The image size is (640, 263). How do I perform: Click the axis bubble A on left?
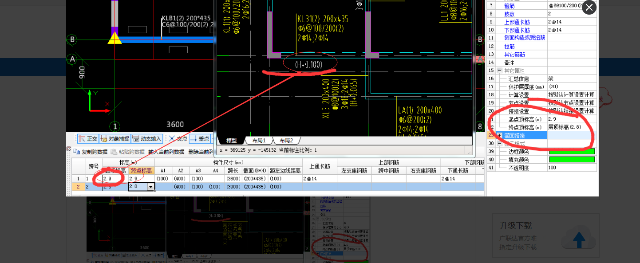[73, 59]
